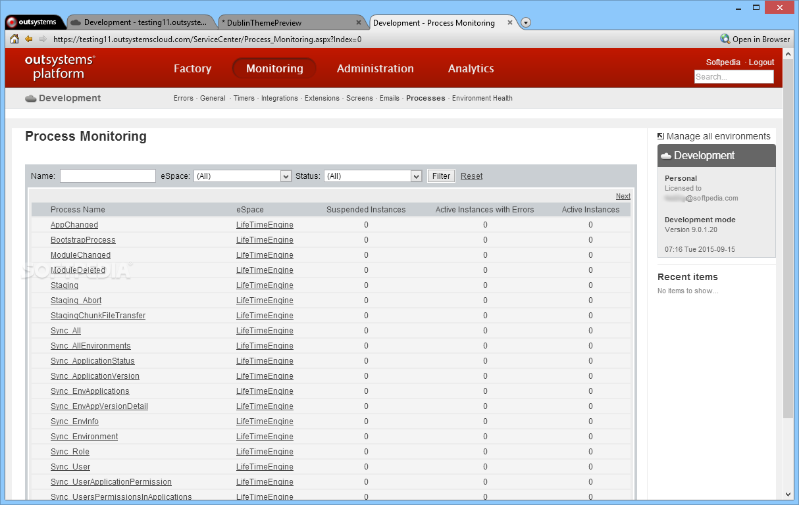
Task: Click the home icon in browser toolbar
Action: pyautogui.click(x=14, y=39)
